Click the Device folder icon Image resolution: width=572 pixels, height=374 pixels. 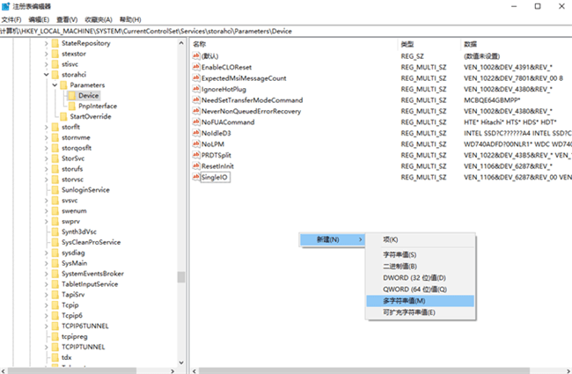[x=72, y=96]
